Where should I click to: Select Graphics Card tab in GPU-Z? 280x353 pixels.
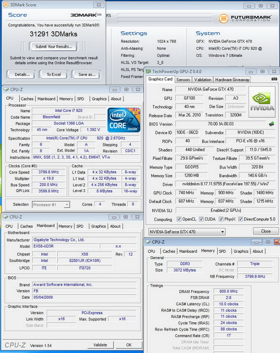pyautogui.click(x=160, y=79)
